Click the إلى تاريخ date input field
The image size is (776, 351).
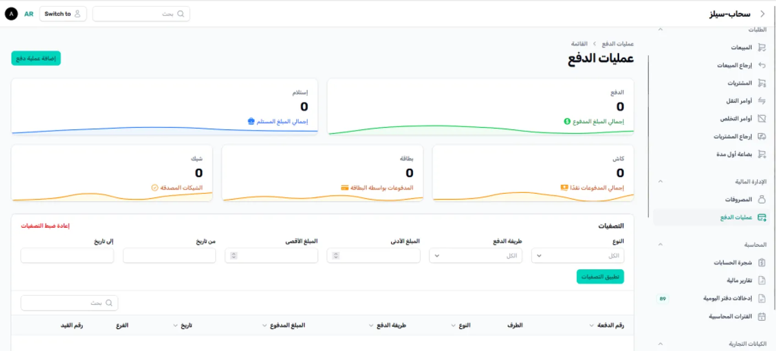tap(67, 255)
